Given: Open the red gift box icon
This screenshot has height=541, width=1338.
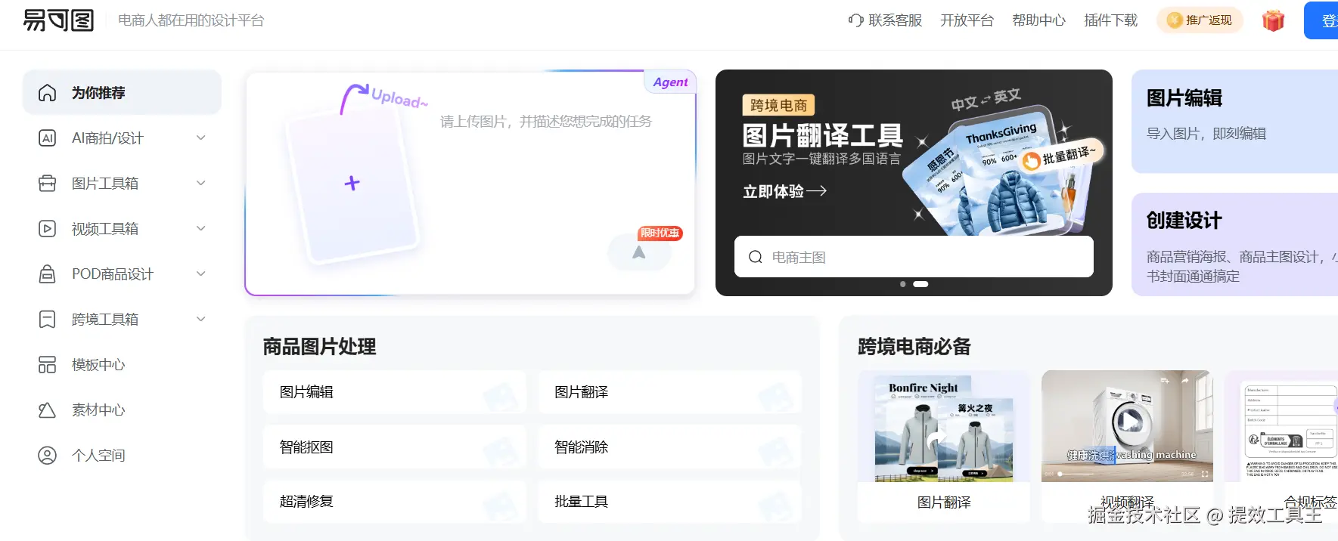Looking at the screenshot, I should pyautogui.click(x=1273, y=20).
